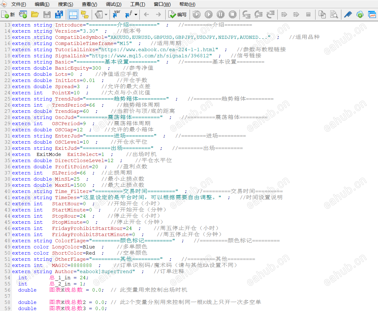Open the 工具(T) menu
Viewport: 378px width, 311px height.
(x=138, y=4)
